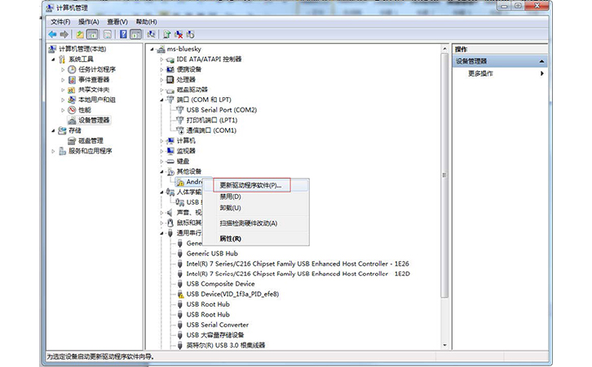The height and width of the screenshot is (367, 592).
Task: Select 打印机端口 (LPT1)
Action: (212, 121)
